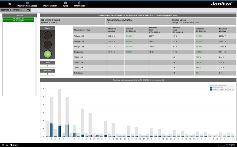
Task: Click the Reports panel header
Action: (20, 15)
